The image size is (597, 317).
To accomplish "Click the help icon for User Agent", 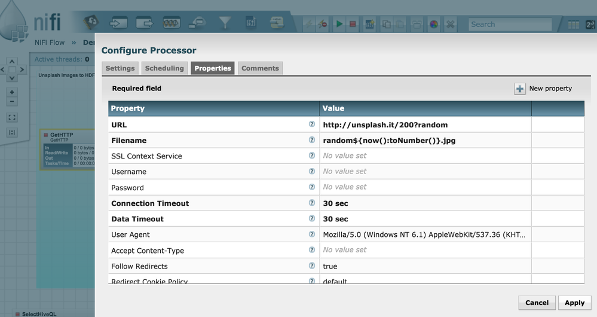I will [x=311, y=234].
